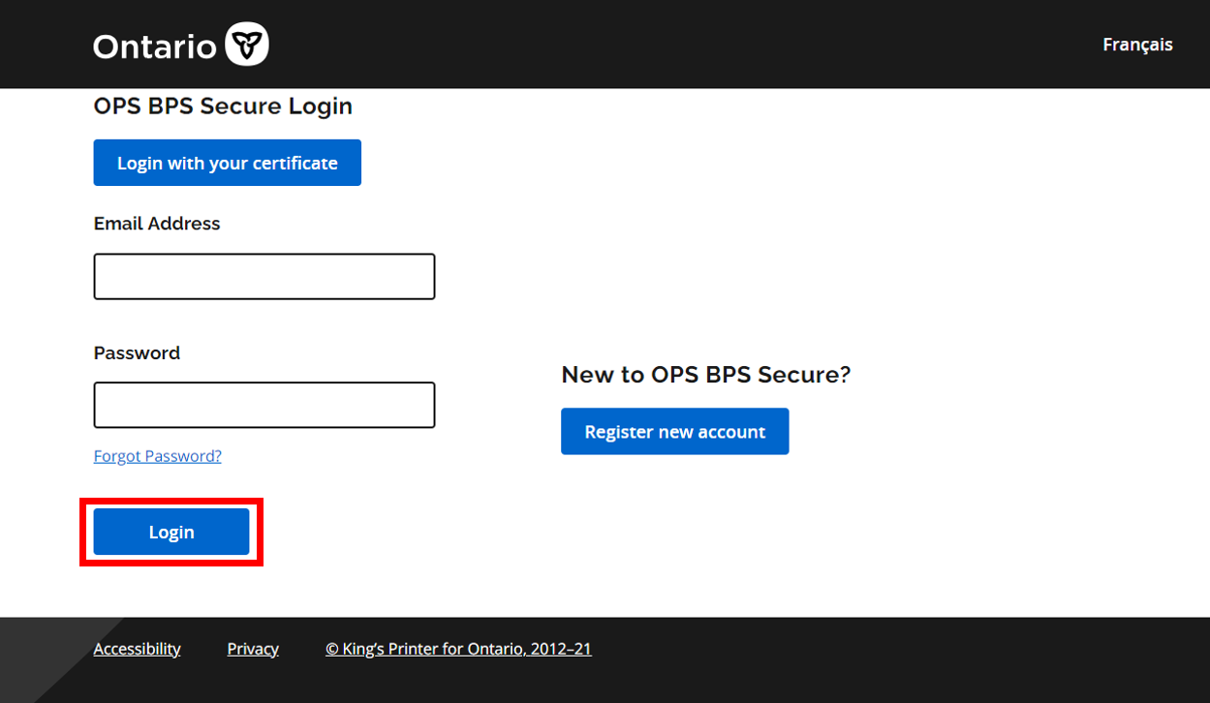The height and width of the screenshot is (703, 1210).
Task: Open the Forgot Password? link
Action: (157, 456)
